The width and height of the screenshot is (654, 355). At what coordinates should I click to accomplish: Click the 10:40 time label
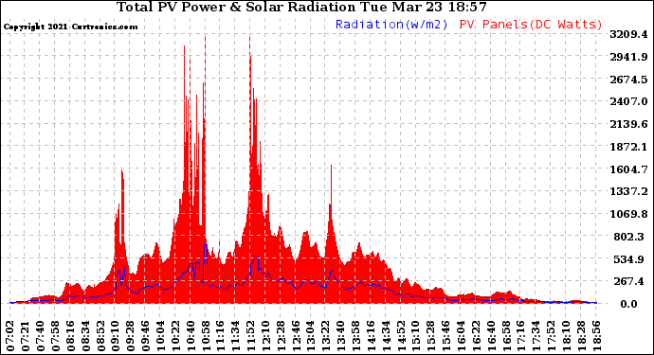click(x=191, y=336)
